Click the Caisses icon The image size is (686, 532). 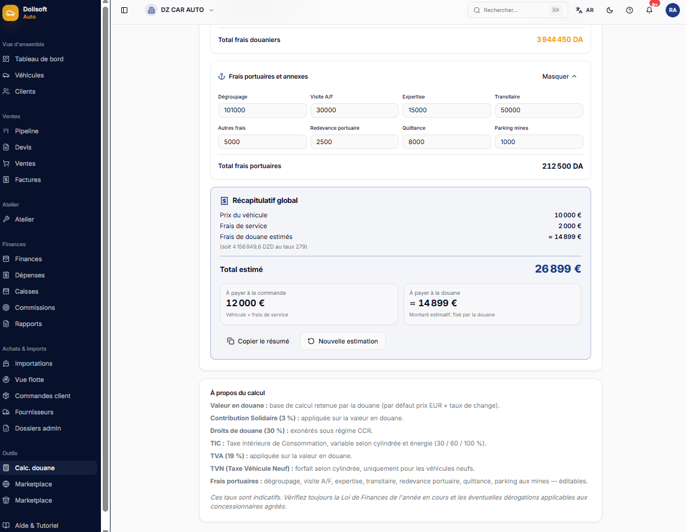coord(6,292)
